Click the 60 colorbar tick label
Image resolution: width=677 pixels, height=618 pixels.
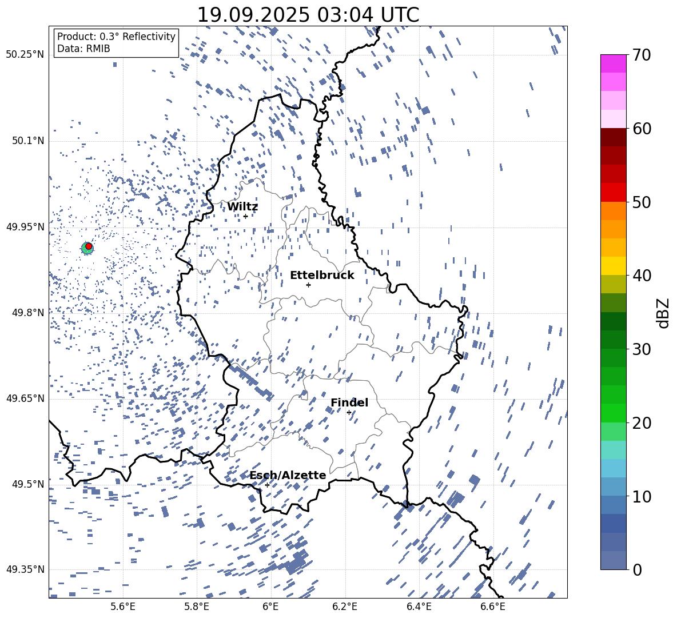[x=642, y=129]
